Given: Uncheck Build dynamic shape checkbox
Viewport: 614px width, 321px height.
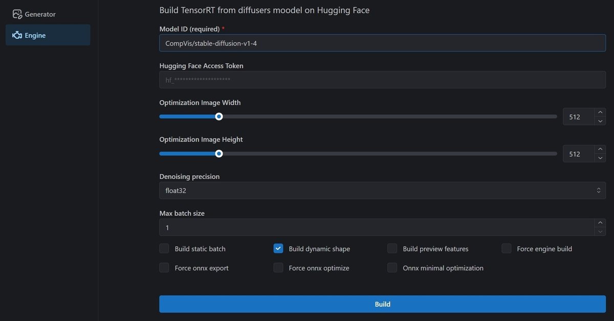Looking at the screenshot, I should [278, 249].
